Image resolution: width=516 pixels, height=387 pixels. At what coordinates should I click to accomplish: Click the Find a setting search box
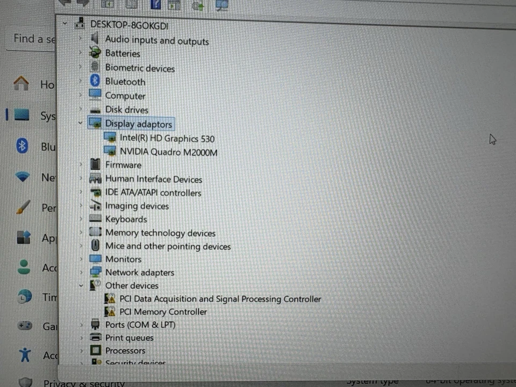(32, 39)
